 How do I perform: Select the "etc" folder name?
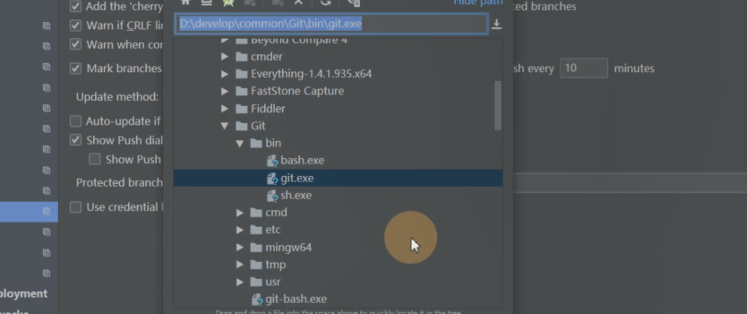tap(273, 230)
